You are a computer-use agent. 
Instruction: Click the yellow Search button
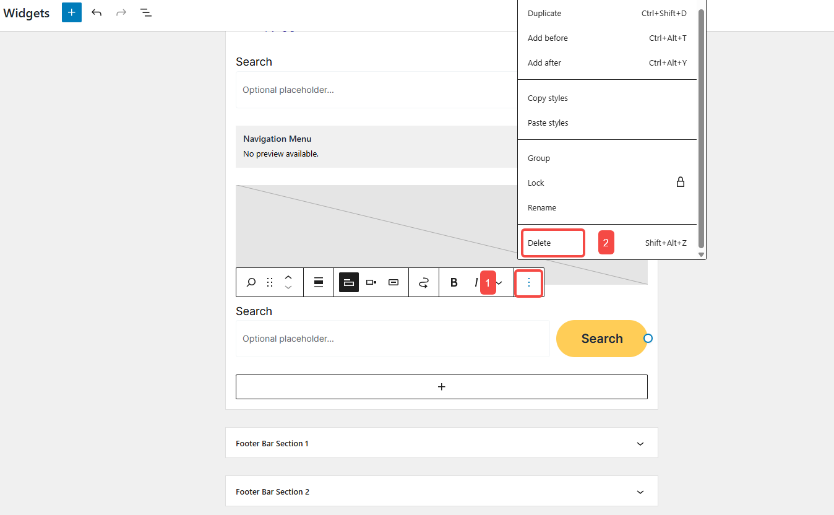(x=601, y=339)
